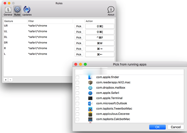Zoom the Pick from running apps window

(x=85, y=64)
